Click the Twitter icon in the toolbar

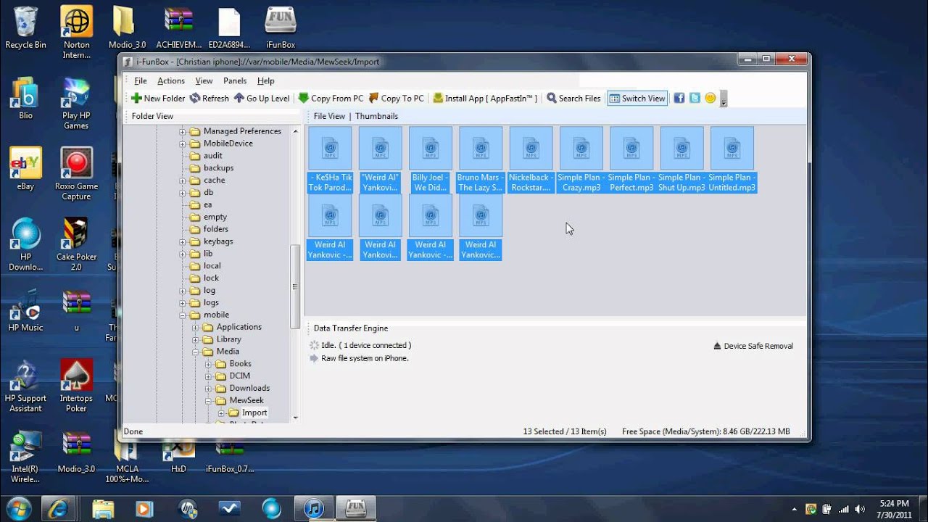coord(695,98)
